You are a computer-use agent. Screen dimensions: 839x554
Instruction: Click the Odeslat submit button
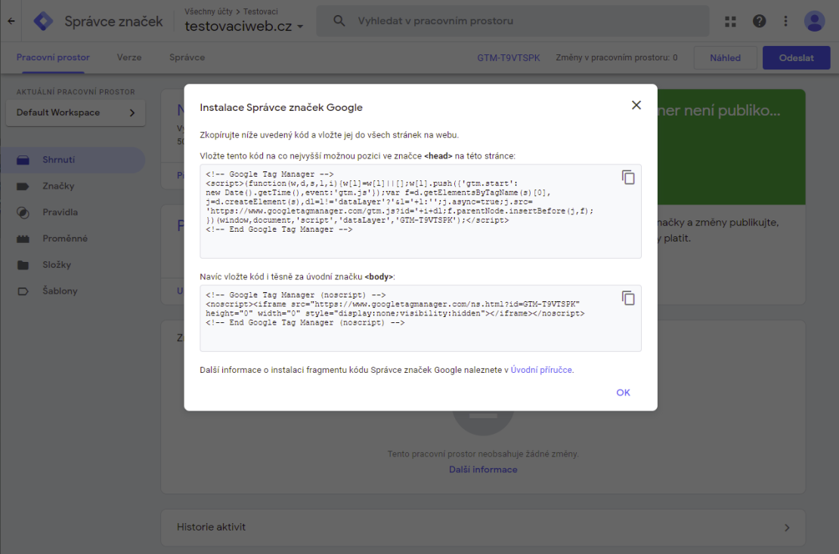796,57
